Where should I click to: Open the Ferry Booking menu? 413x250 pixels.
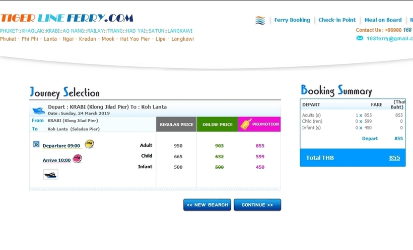coord(292,20)
